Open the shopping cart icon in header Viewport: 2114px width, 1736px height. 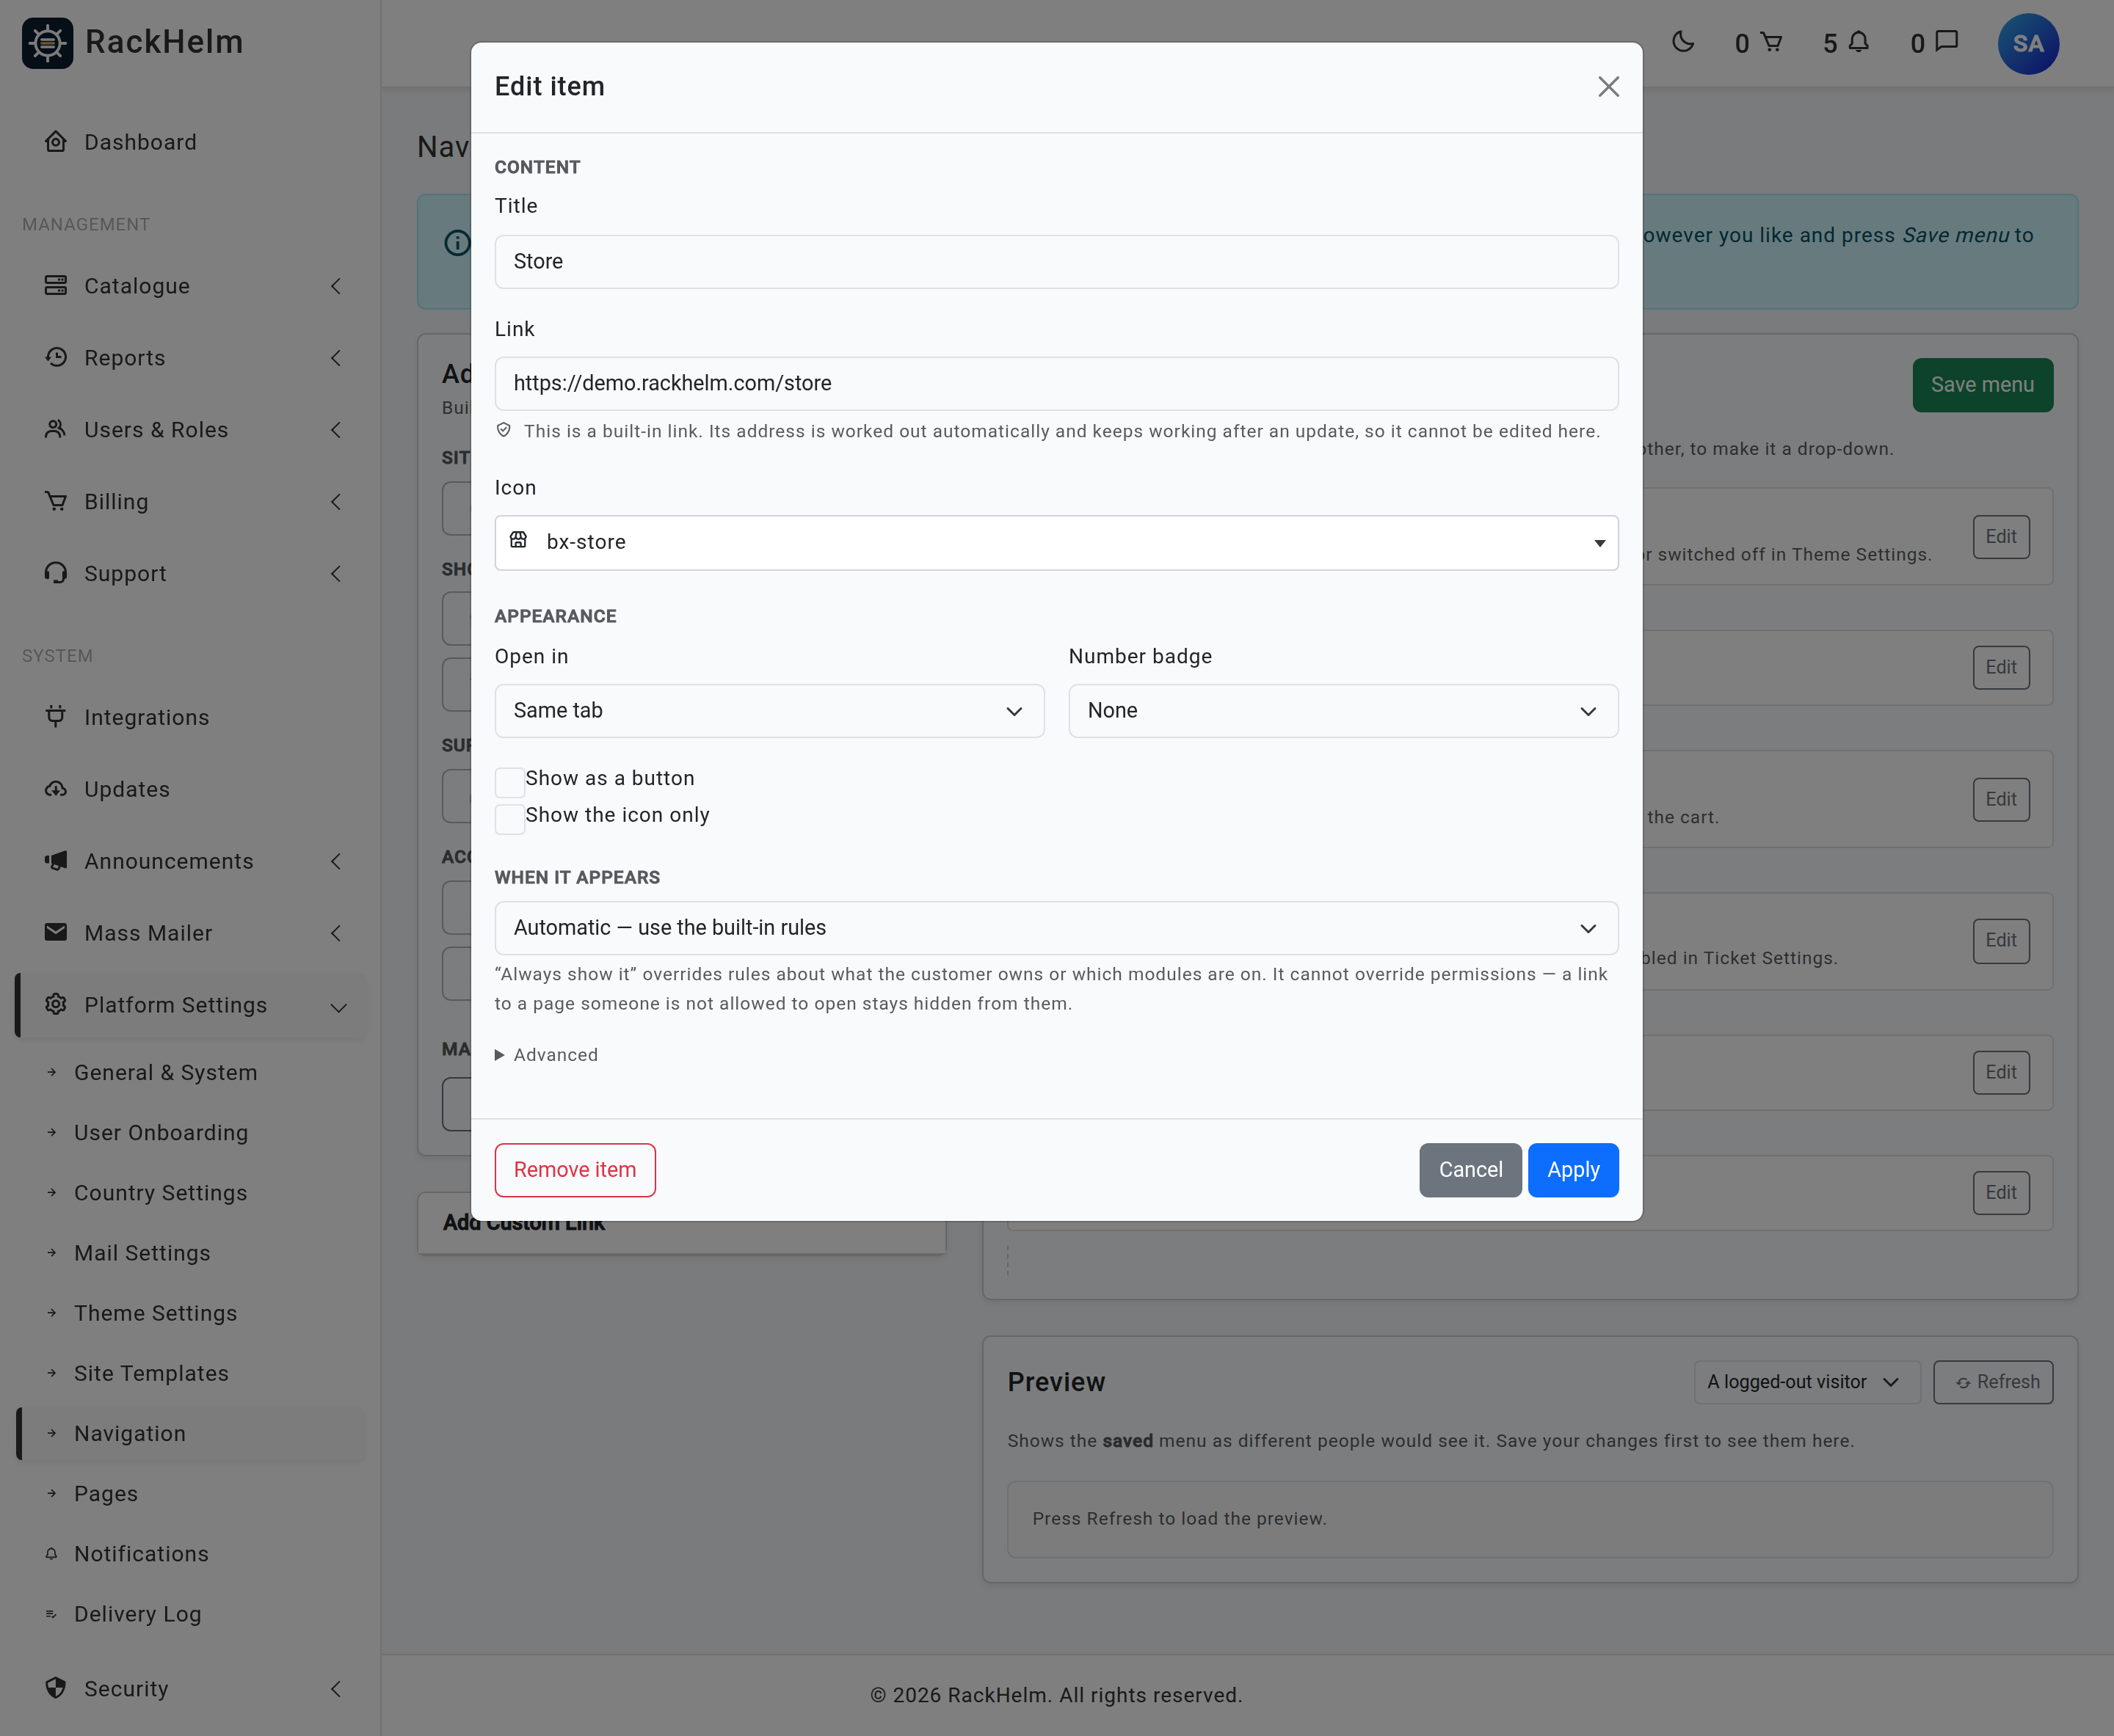[1772, 42]
